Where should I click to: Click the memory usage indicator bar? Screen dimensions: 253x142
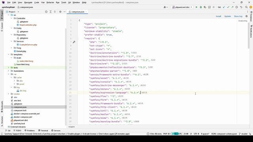[177, 134]
